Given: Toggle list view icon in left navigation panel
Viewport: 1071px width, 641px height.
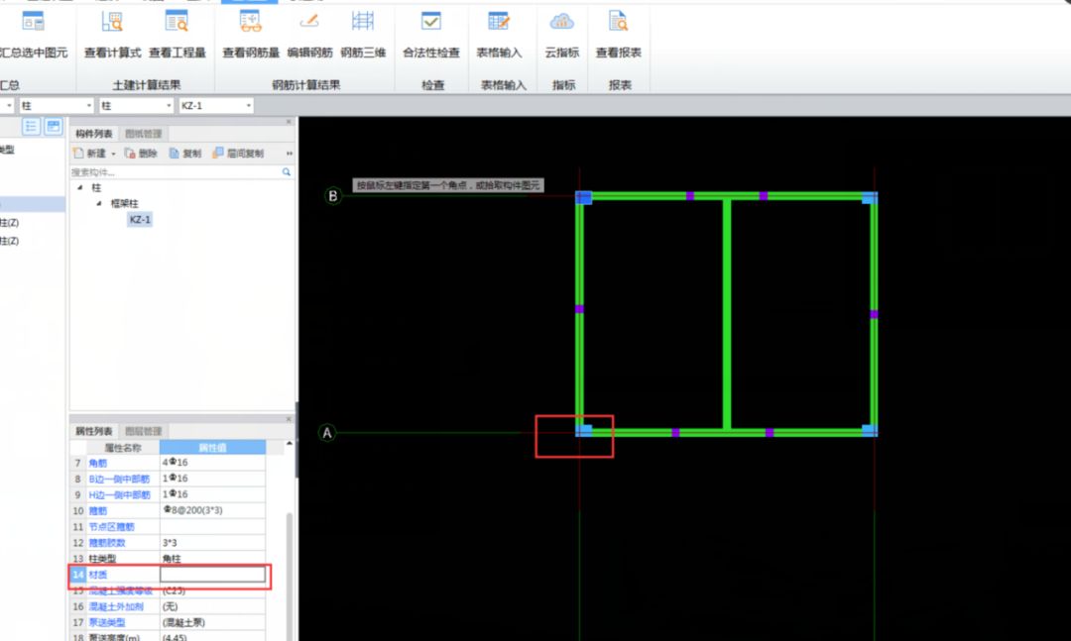Looking at the screenshot, I should tap(32, 127).
